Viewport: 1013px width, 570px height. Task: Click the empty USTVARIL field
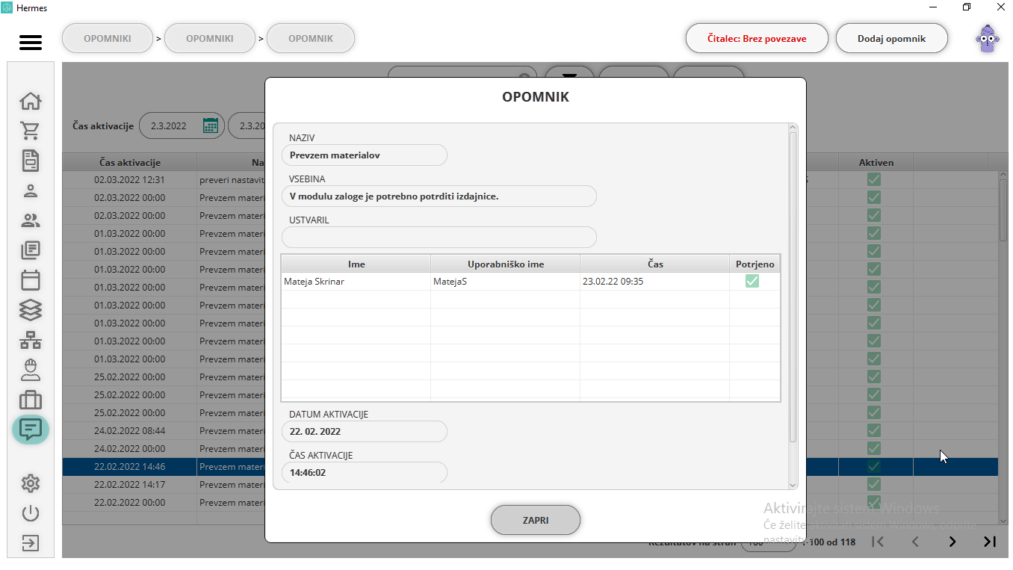439,237
